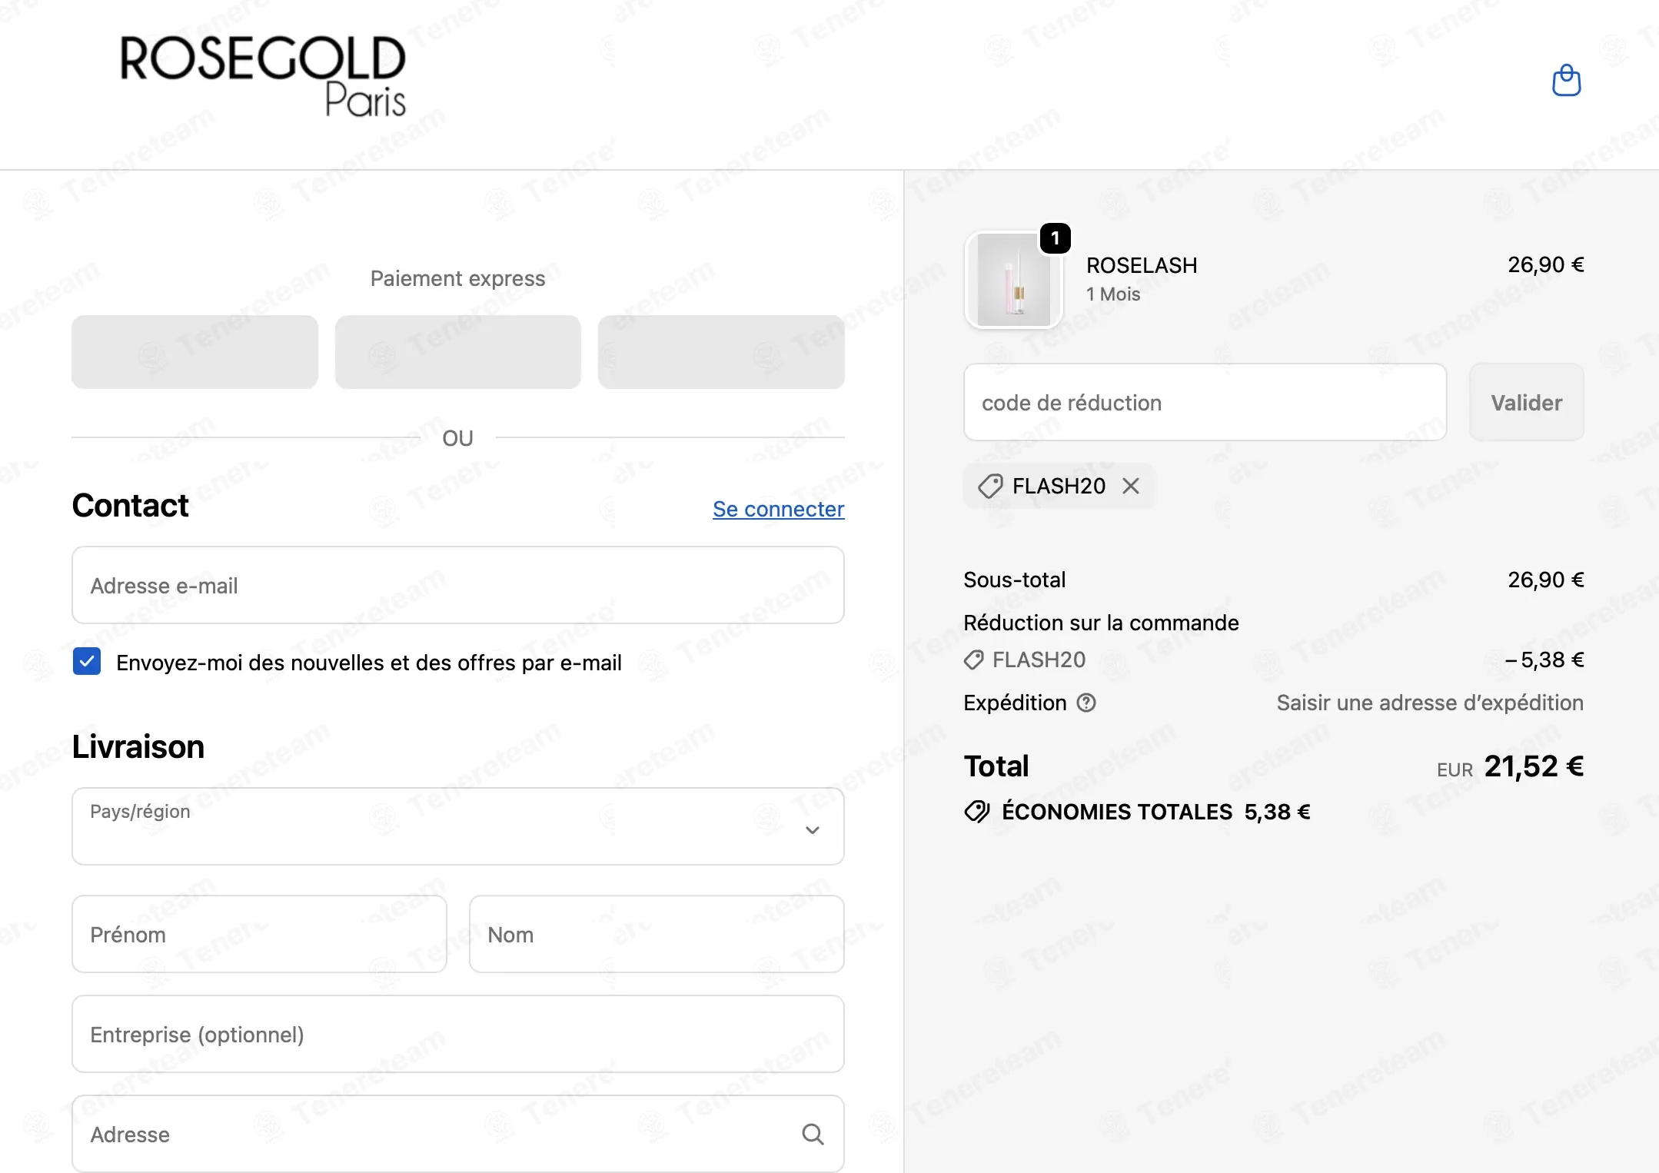Click the Contact section heading
The width and height of the screenshot is (1659, 1173).
pyautogui.click(x=130, y=505)
